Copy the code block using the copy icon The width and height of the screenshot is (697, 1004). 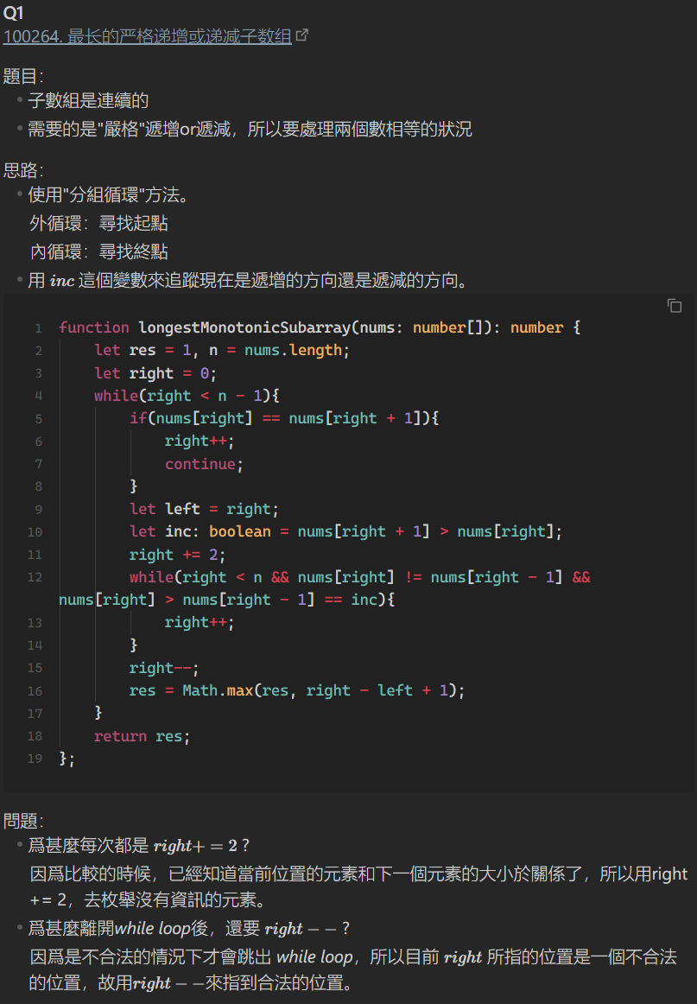click(675, 306)
